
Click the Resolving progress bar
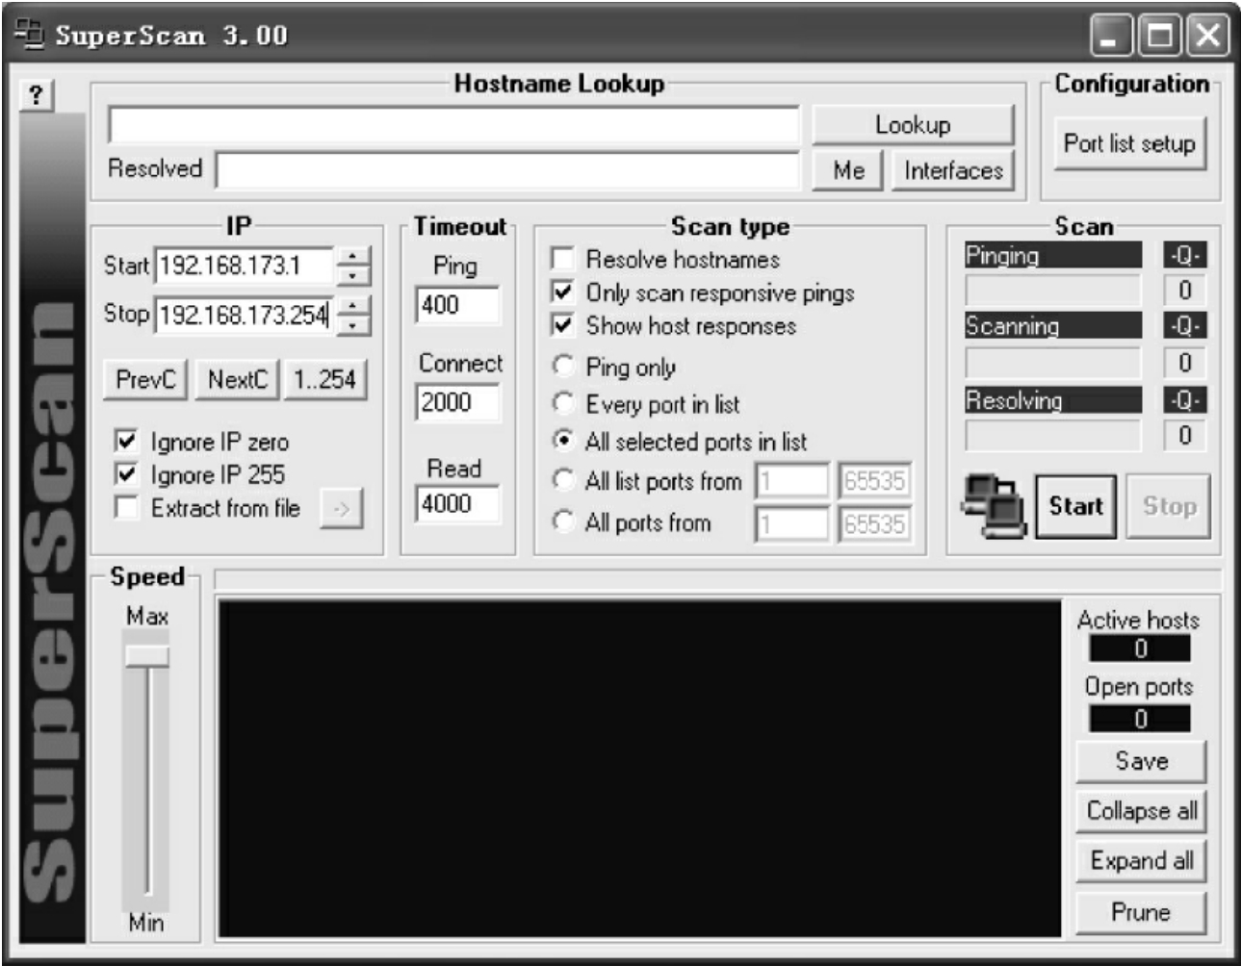point(1052,435)
